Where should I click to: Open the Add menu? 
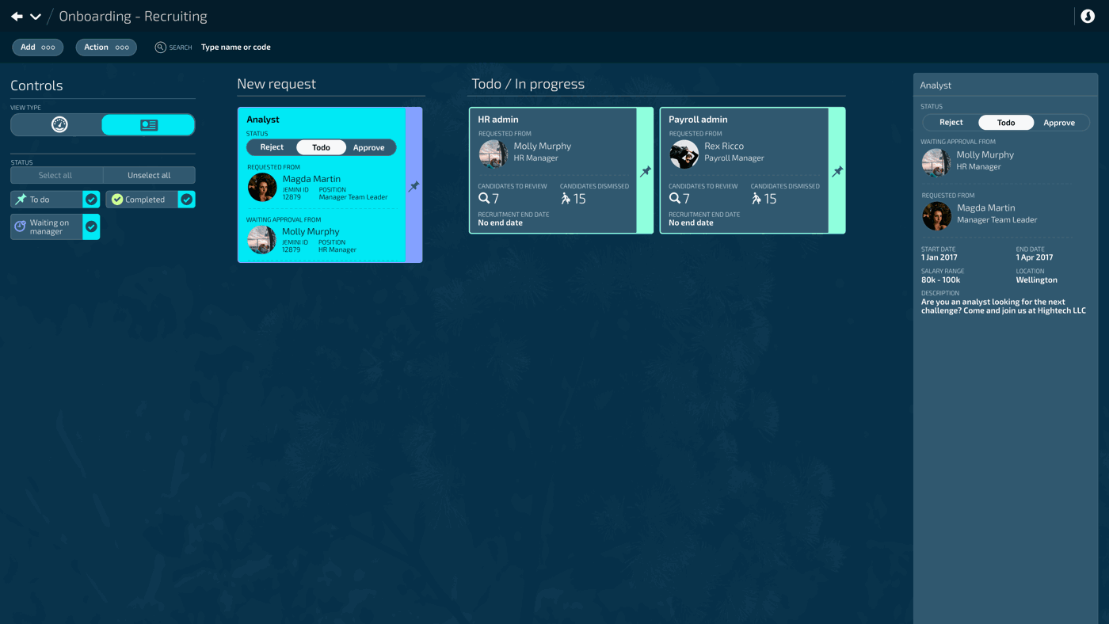(x=37, y=48)
